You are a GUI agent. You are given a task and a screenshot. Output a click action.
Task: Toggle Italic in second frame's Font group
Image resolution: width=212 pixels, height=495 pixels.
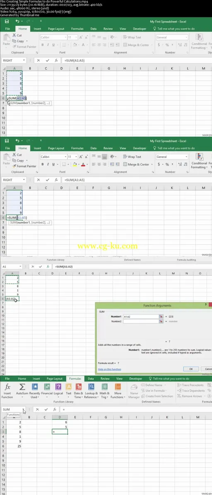tap(48, 164)
